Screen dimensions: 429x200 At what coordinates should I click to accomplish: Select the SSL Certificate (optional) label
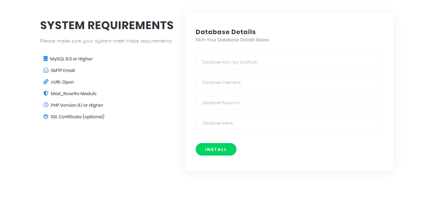(78, 117)
